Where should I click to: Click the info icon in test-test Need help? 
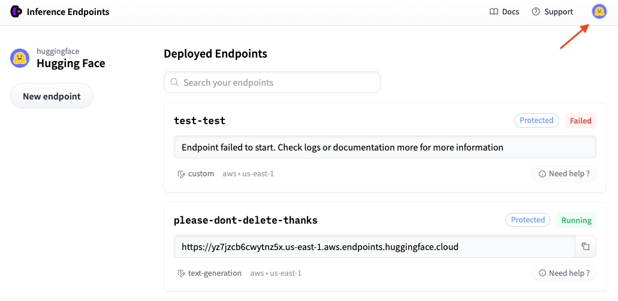542,174
